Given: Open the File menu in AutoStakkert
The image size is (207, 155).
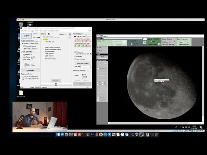Looking at the screenshot, I should (22, 31).
